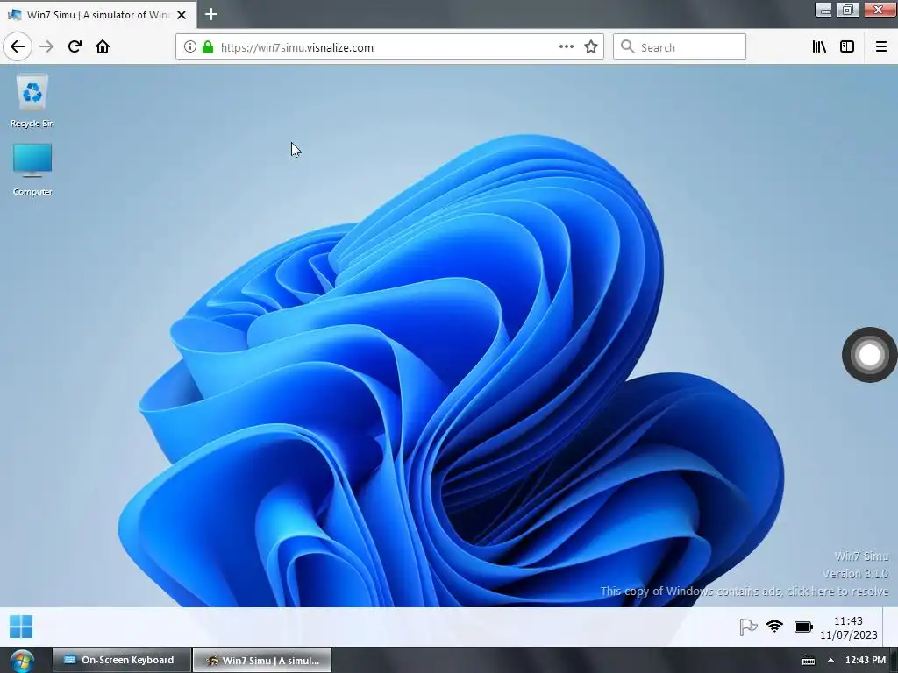
Task: Open the Recycle Bin desktop icon
Action: [32, 100]
